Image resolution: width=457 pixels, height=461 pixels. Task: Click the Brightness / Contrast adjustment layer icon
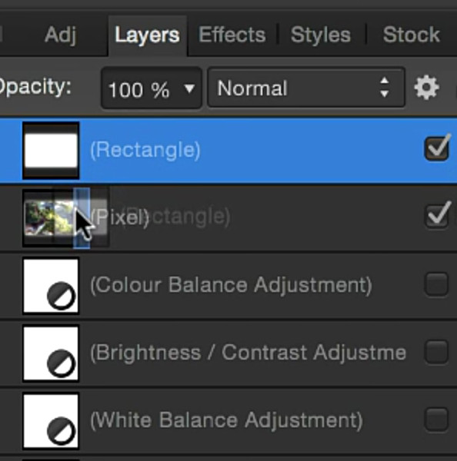[x=51, y=353]
